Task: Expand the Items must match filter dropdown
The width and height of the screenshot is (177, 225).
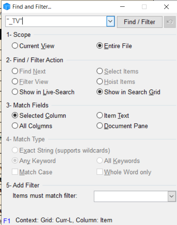Action: [x=172, y=196]
